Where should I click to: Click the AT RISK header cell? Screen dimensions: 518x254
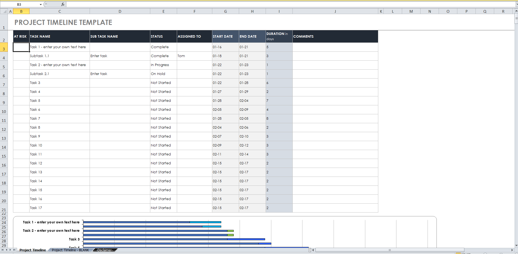click(21, 37)
